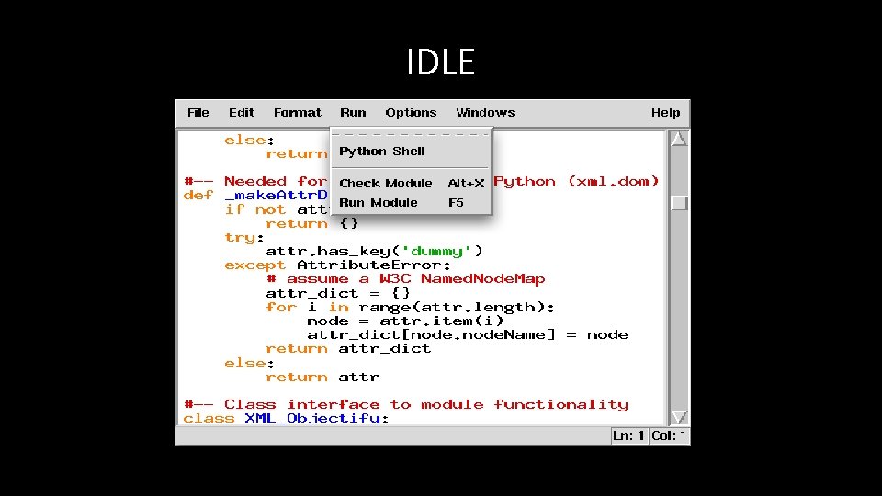Select Run Module menu entry
The width and height of the screenshot is (882, 496).
coord(411,202)
